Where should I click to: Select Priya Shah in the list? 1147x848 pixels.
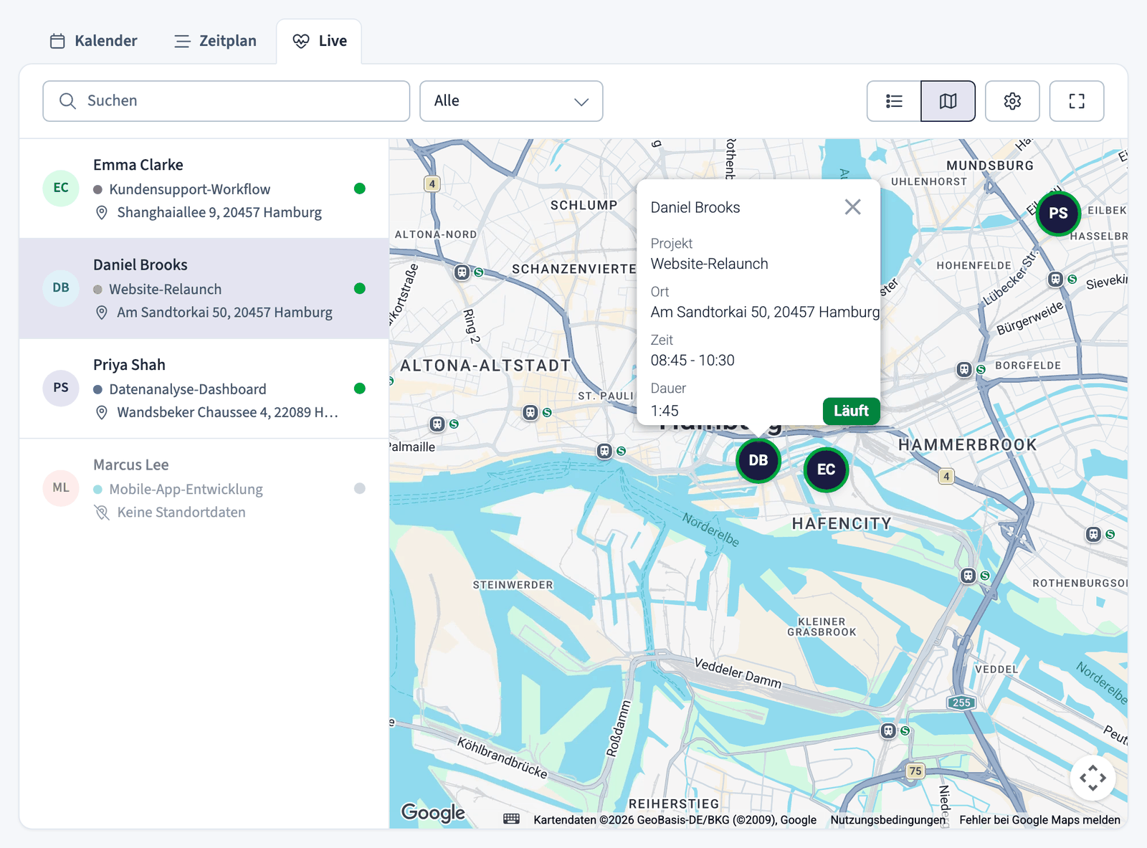click(204, 389)
